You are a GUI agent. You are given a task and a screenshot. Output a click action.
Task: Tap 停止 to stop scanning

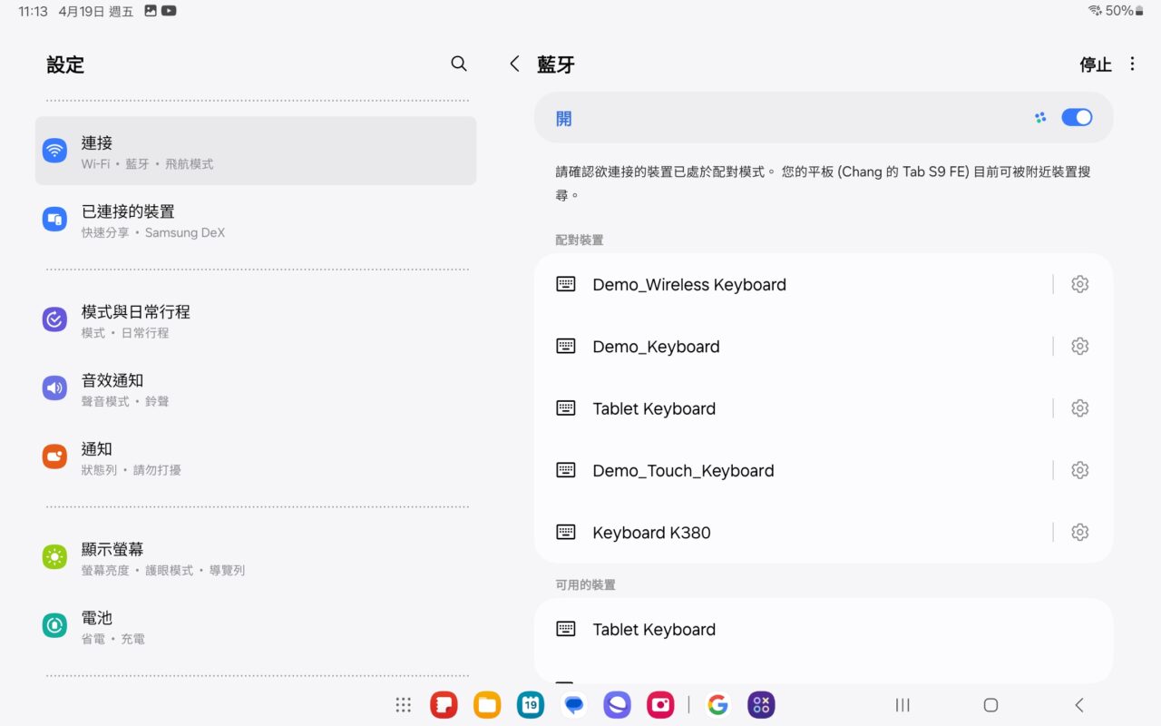1096,64
